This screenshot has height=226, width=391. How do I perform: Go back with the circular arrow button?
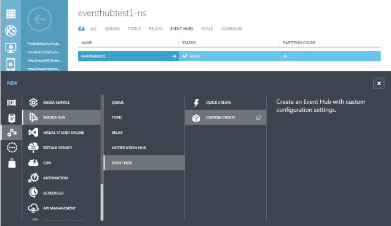[39, 19]
